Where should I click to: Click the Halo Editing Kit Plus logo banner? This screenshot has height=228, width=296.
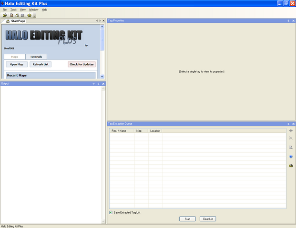pos(44,37)
